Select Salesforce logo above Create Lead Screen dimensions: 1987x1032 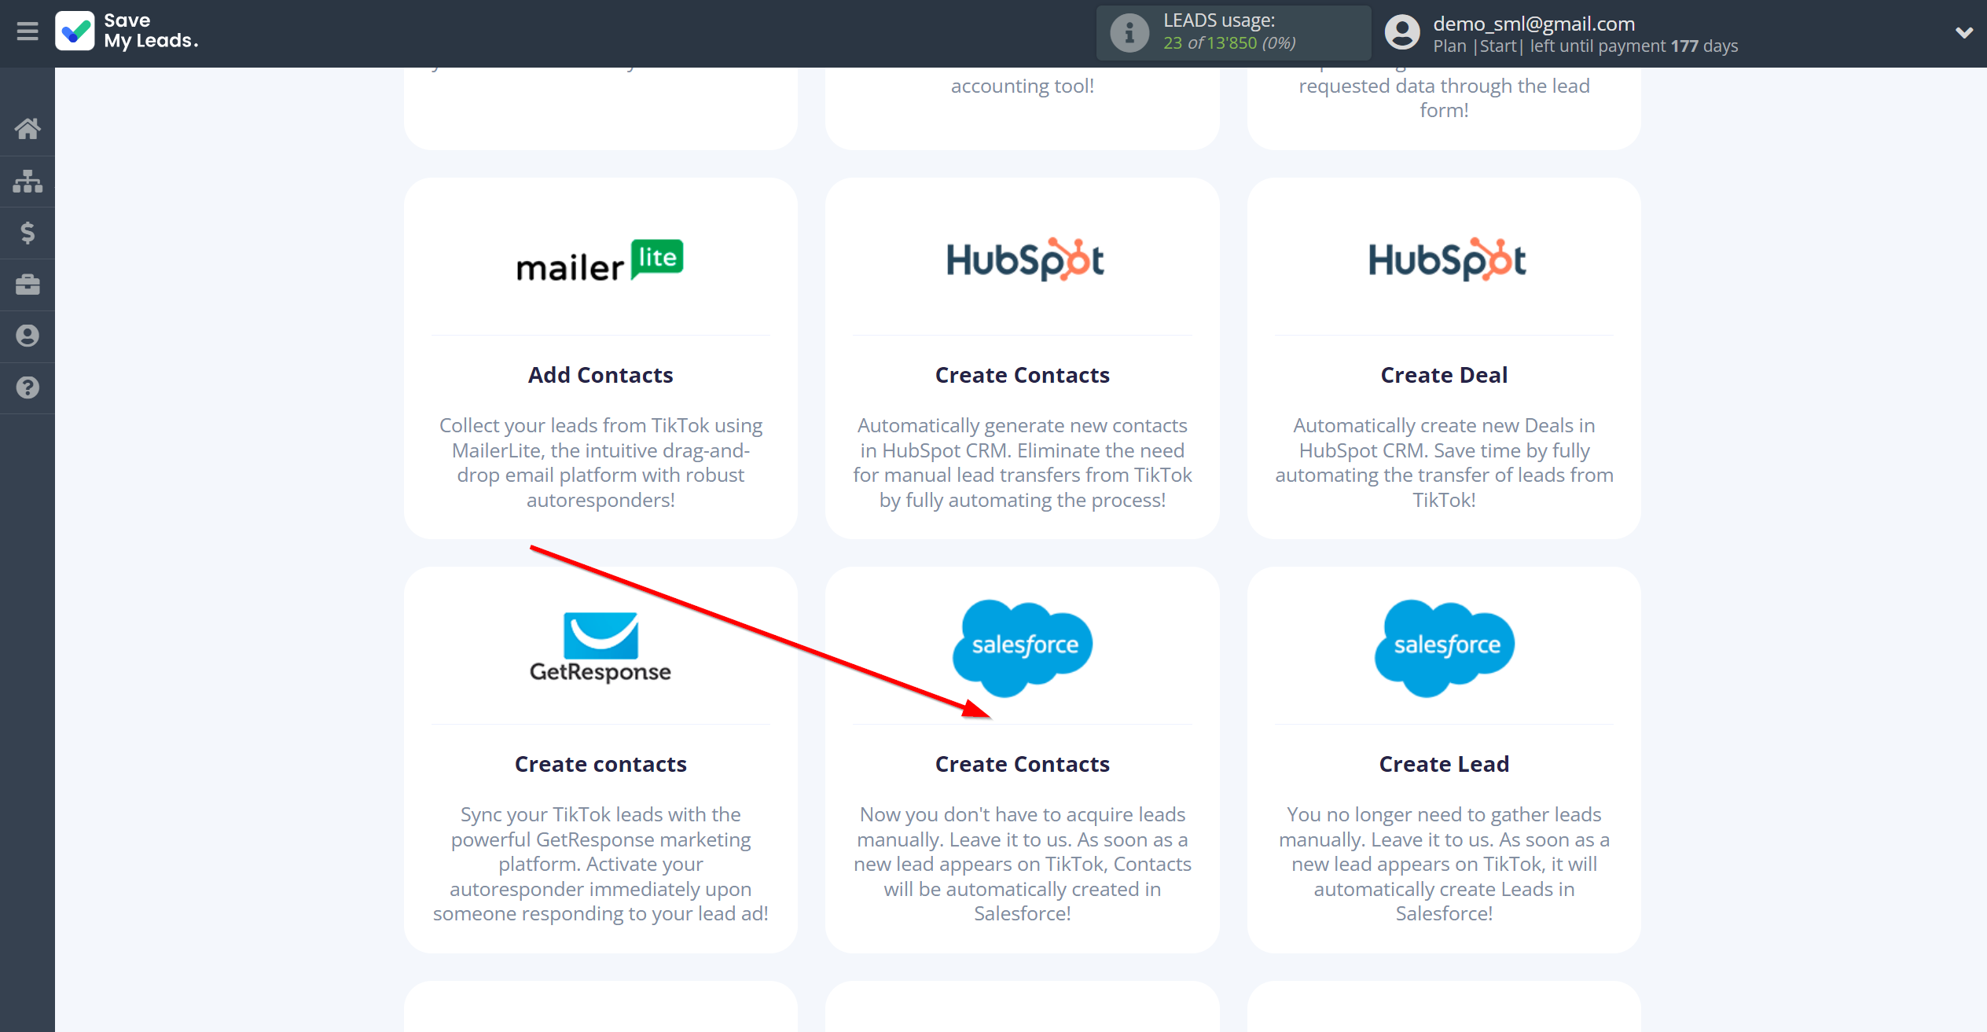click(x=1445, y=648)
